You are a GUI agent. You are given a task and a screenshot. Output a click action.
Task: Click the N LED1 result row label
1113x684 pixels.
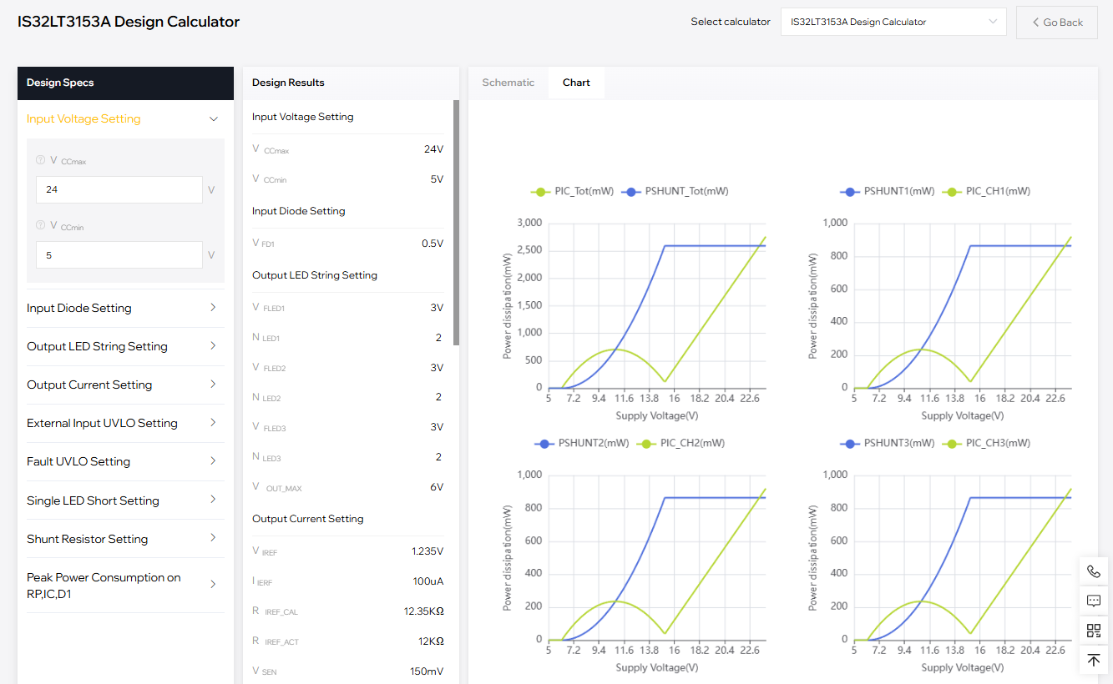(266, 338)
